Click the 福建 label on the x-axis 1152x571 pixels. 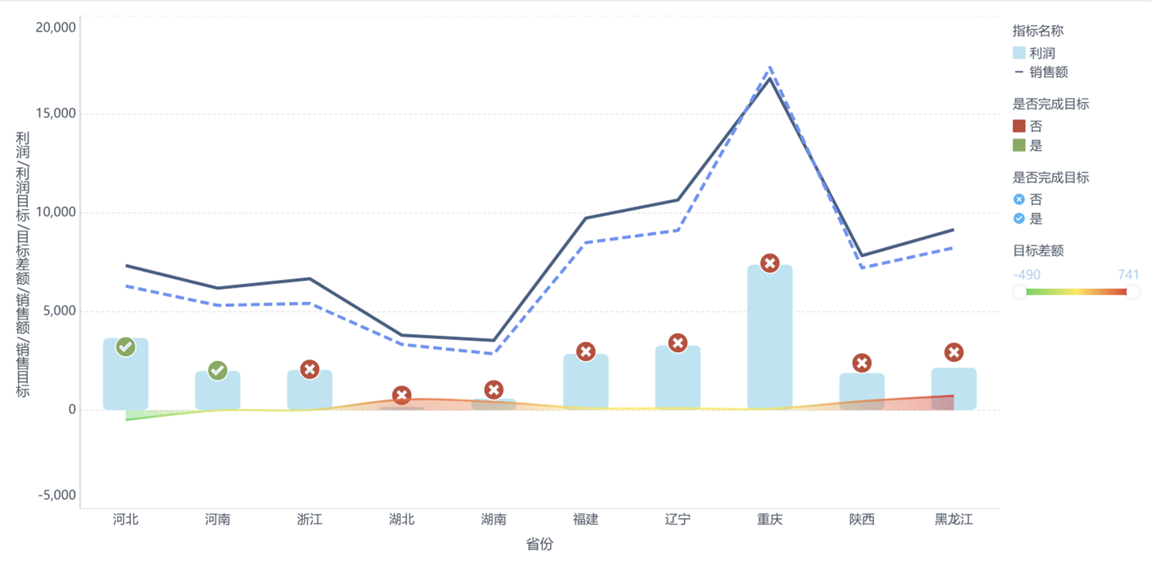coord(586,520)
